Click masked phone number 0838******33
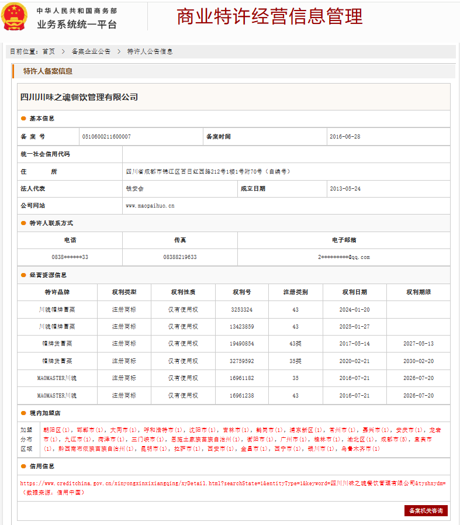This screenshot has width=460, height=525. [x=70, y=257]
